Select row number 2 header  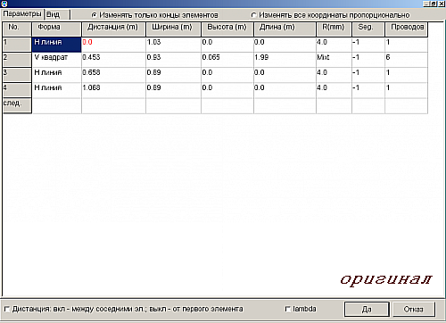pyautogui.click(x=17, y=60)
